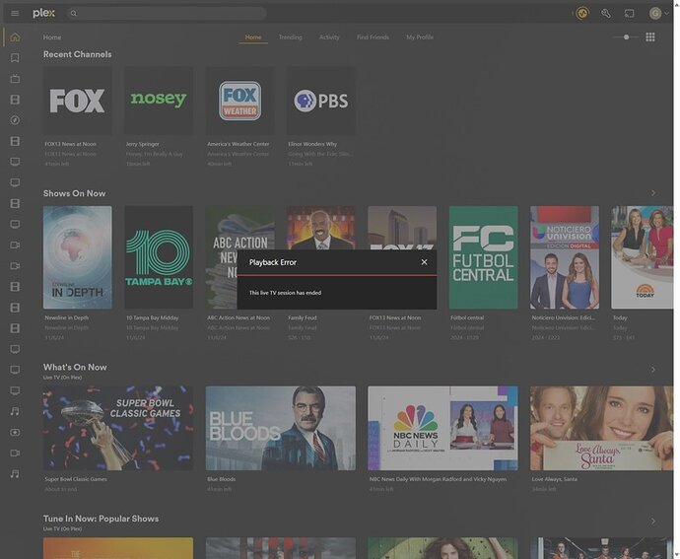This screenshot has height=559, width=680.
Task: Select the Home house icon in the sidebar
Action: [15, 37]
